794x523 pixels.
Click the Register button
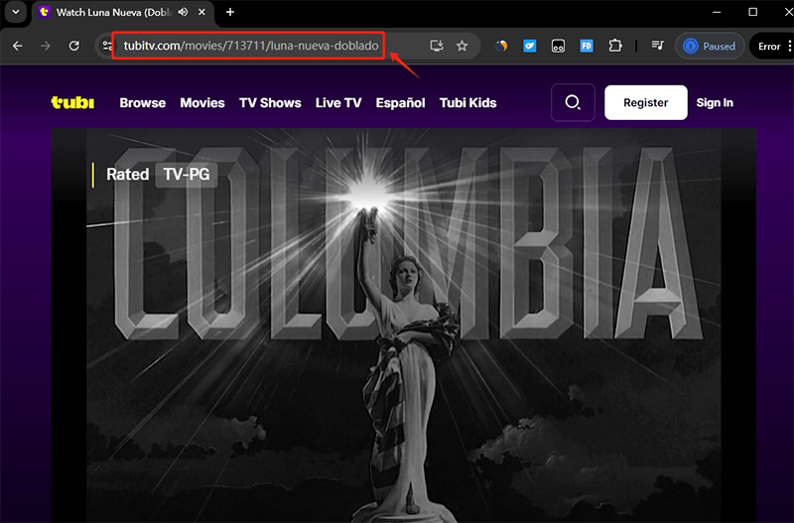click(645, 102)
